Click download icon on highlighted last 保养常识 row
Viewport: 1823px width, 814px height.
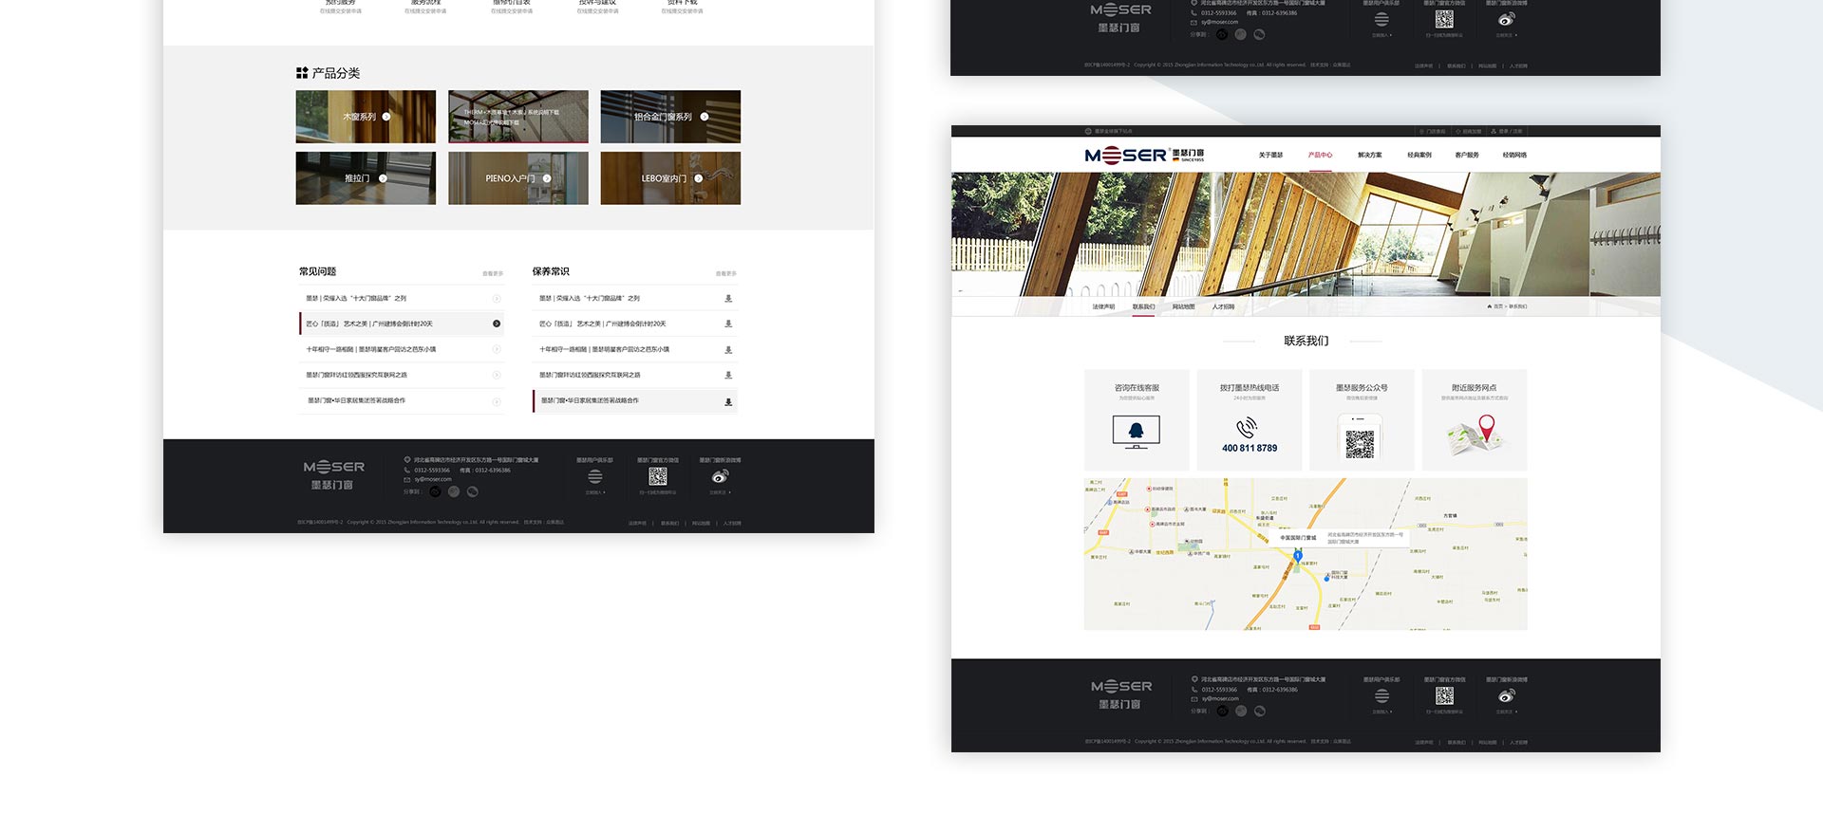click(x=728, y=401)
